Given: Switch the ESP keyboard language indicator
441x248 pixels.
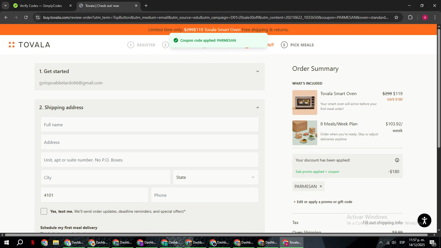Looking at the screenshot, I should (x=402, y=242).
